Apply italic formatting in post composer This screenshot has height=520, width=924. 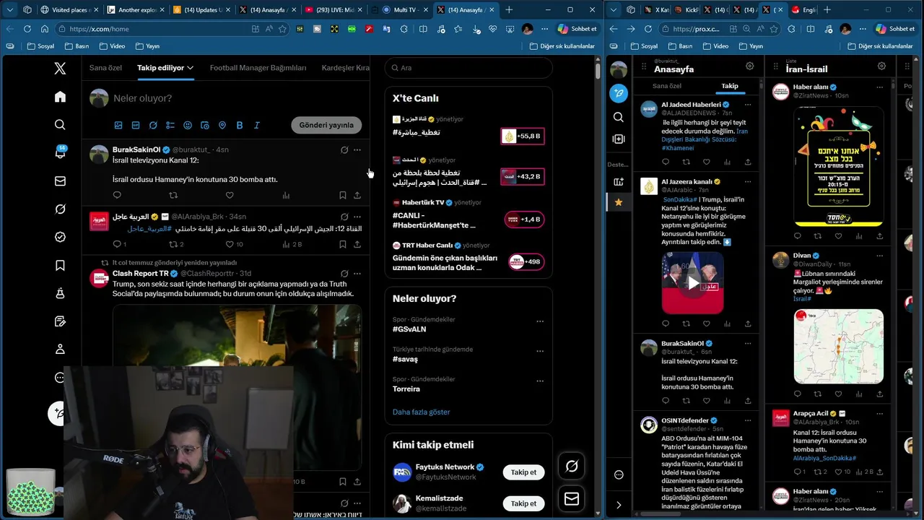coord(257,125)
